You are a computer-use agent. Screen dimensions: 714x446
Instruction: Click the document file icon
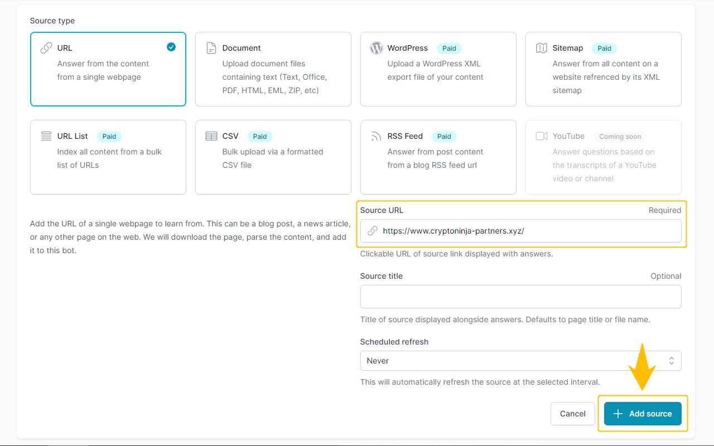pos(211,48)
